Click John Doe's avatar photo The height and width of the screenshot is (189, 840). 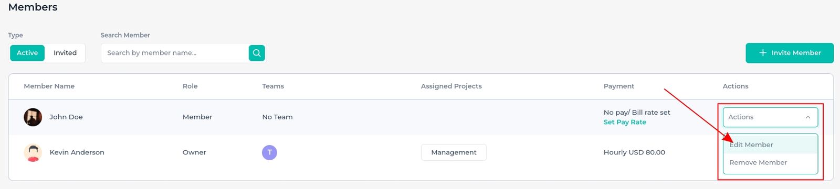(x=33, y=117)
